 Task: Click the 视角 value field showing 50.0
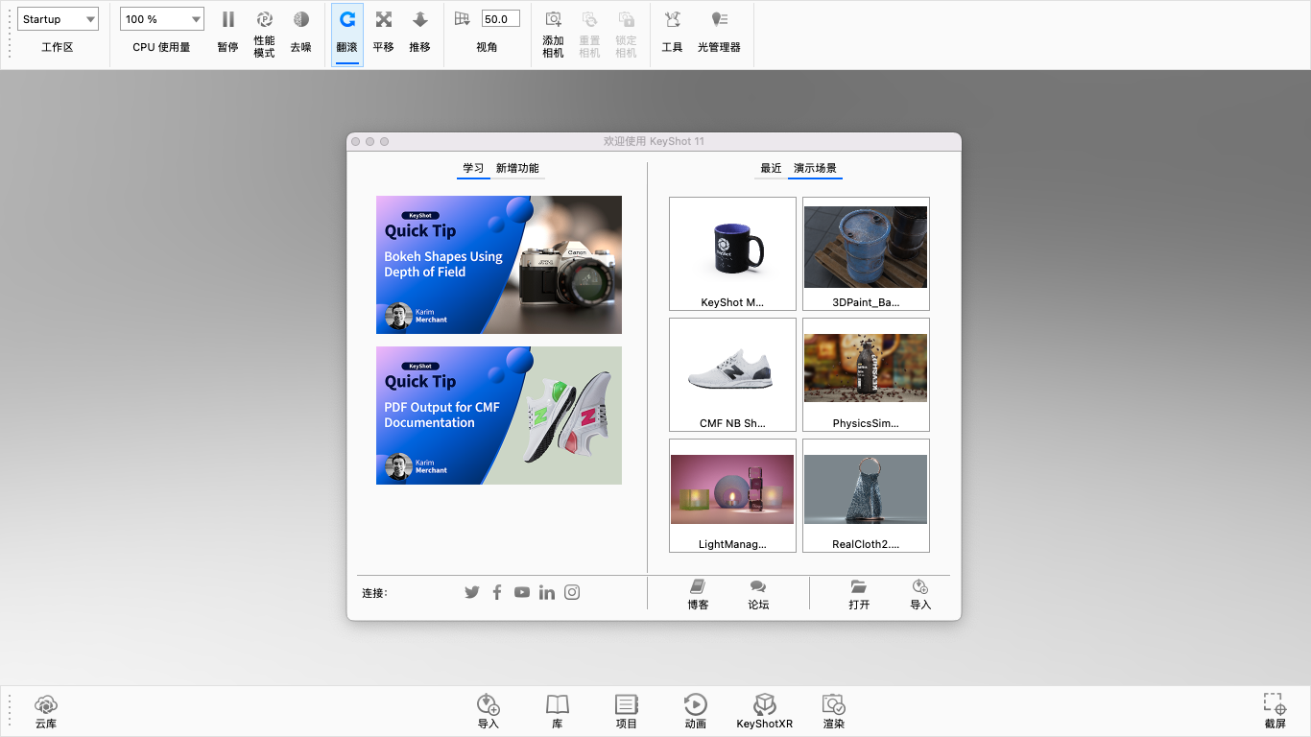(500, 19)
